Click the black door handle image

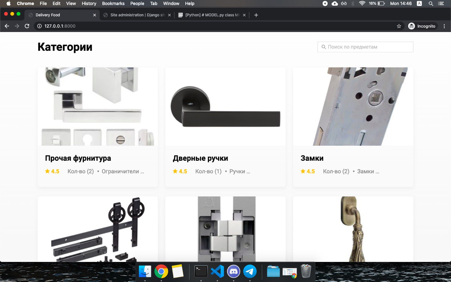(225, 106)
